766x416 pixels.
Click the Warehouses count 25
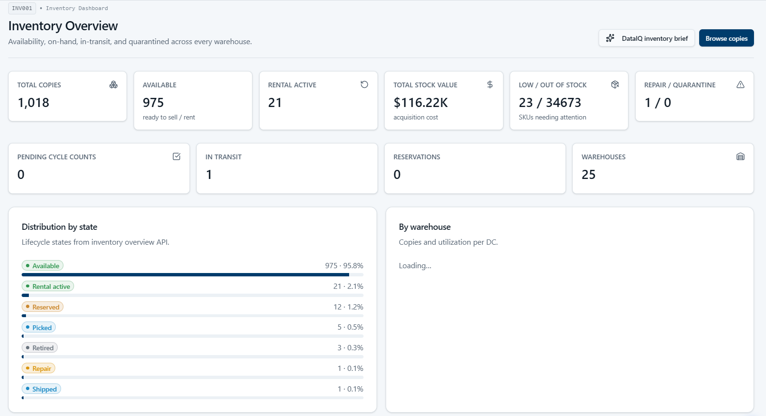(589, 175)
